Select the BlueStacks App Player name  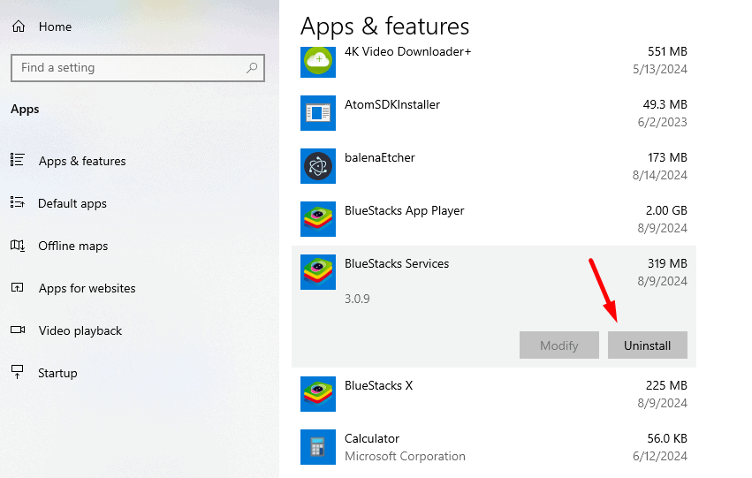tap(405, 211)
